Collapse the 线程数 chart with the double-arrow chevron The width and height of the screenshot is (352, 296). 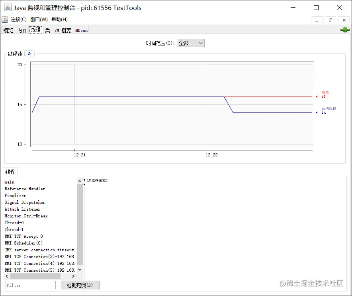(x=29, y=53)
